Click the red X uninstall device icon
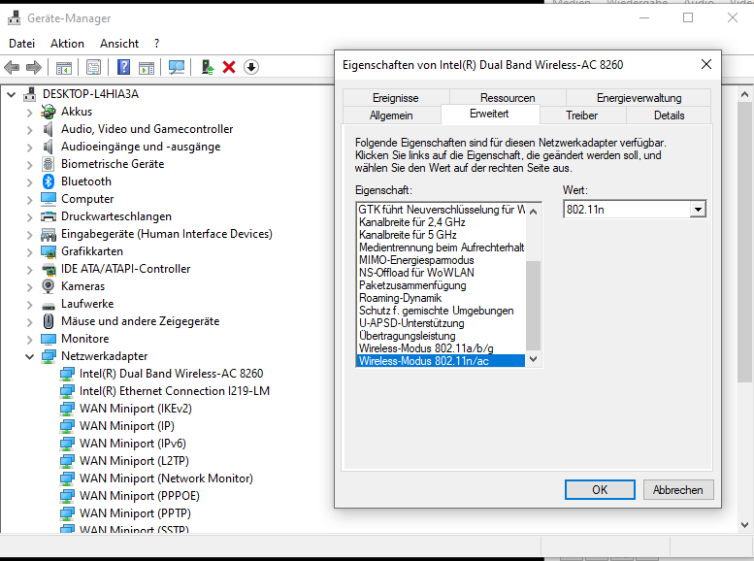 click(229, 67)
